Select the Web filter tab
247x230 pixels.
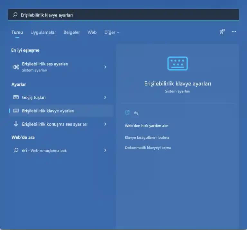pos(92,32)
